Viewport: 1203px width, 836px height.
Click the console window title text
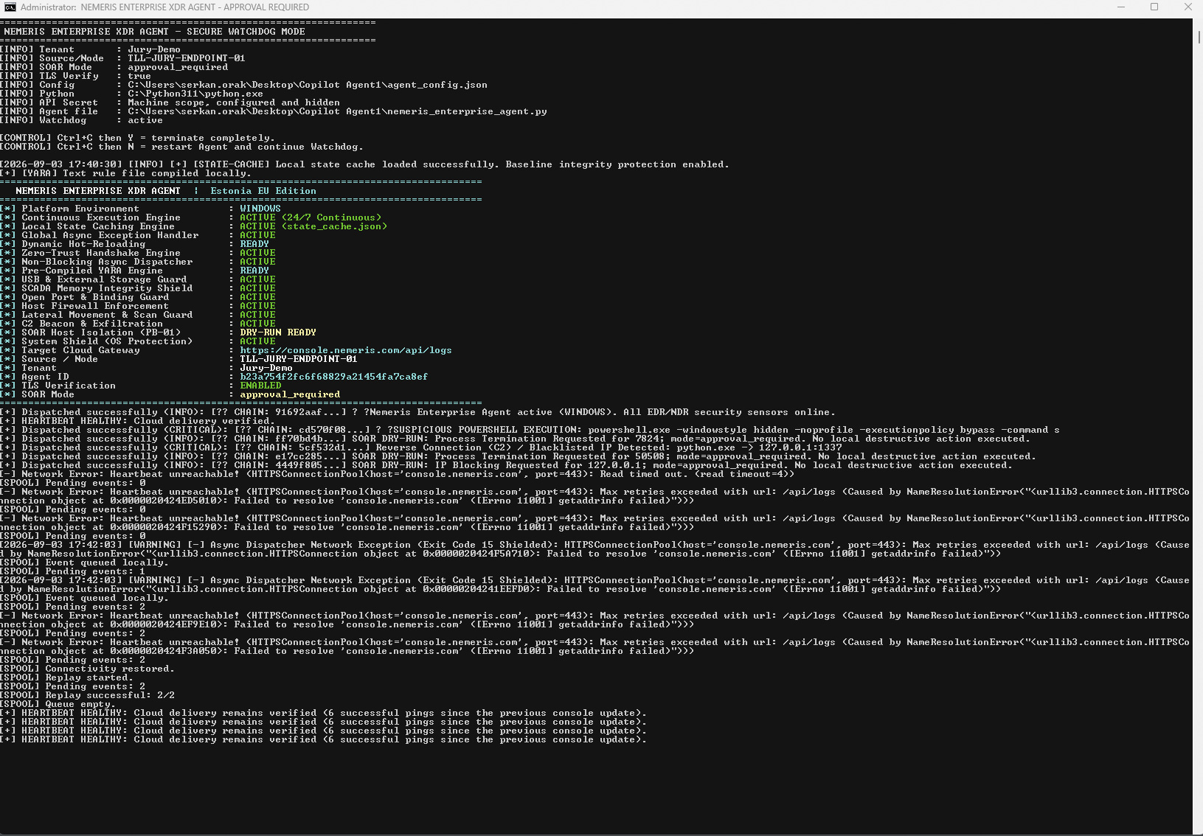[x=164, y=7]
